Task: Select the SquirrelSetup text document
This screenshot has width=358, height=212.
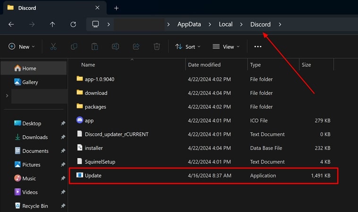Action: (x=203, y=162)
